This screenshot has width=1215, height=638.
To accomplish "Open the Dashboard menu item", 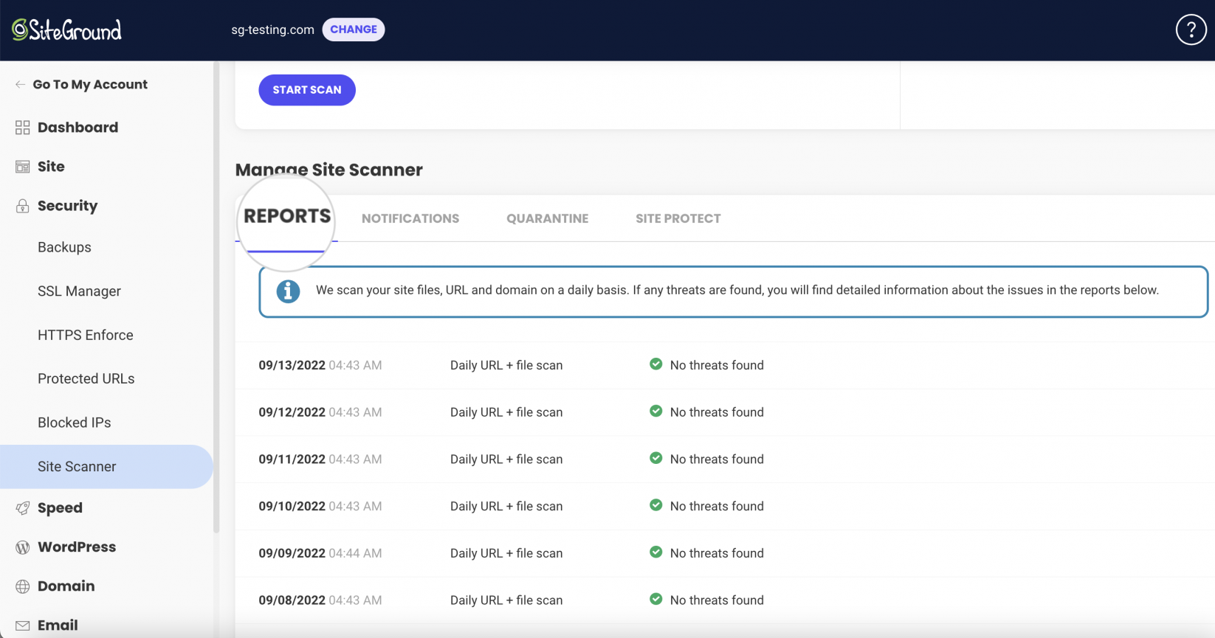I will tap(78, 128).
